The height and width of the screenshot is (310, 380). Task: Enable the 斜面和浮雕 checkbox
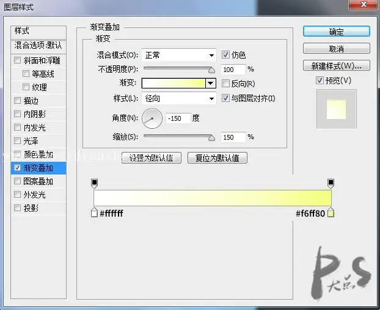[18, 60]
